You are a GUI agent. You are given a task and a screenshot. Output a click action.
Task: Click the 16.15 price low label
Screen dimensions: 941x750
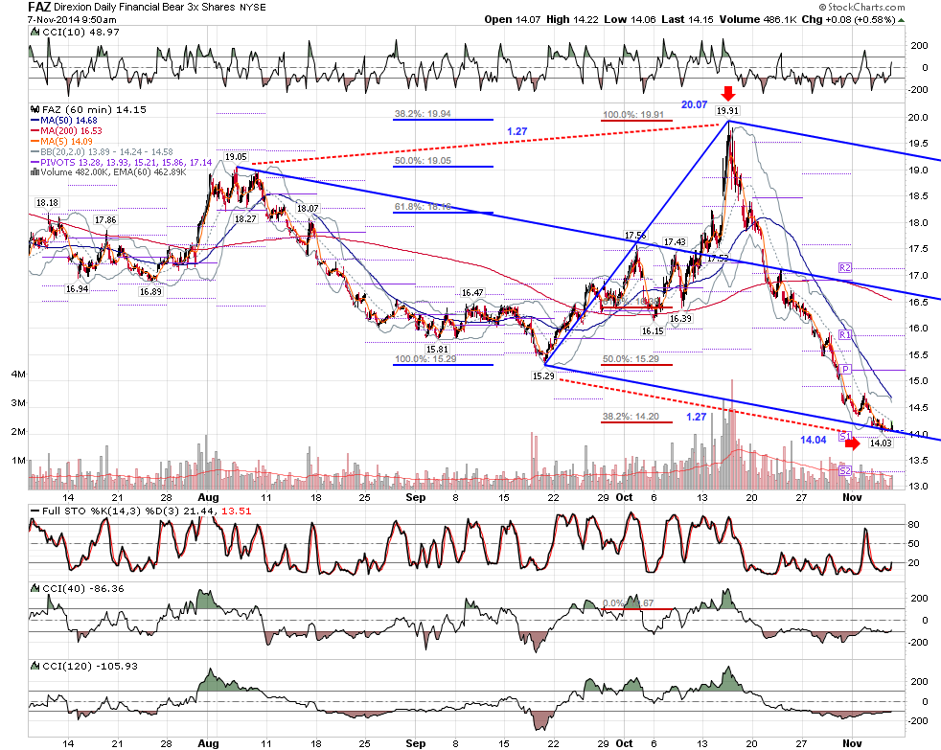coord(653,330)
